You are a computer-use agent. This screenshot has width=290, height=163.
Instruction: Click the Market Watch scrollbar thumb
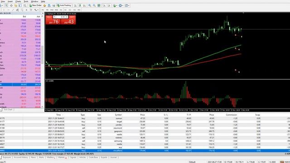[43, 55]
